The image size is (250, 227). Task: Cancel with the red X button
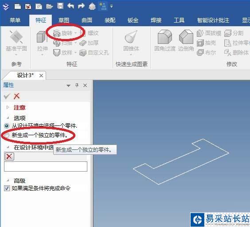point(17,96)
